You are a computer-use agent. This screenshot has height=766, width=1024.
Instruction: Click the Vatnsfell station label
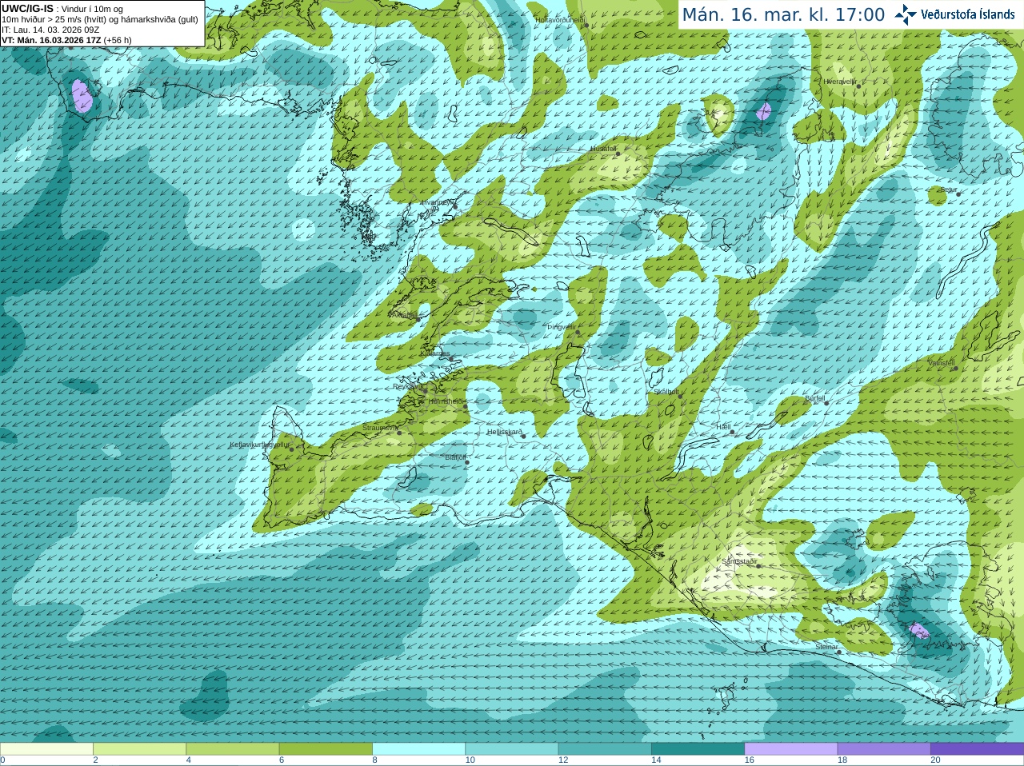point(941,363)
